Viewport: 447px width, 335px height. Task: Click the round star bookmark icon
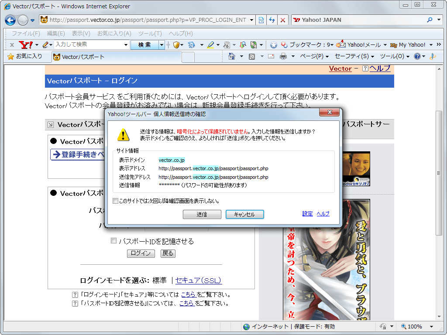coord(274,45)
